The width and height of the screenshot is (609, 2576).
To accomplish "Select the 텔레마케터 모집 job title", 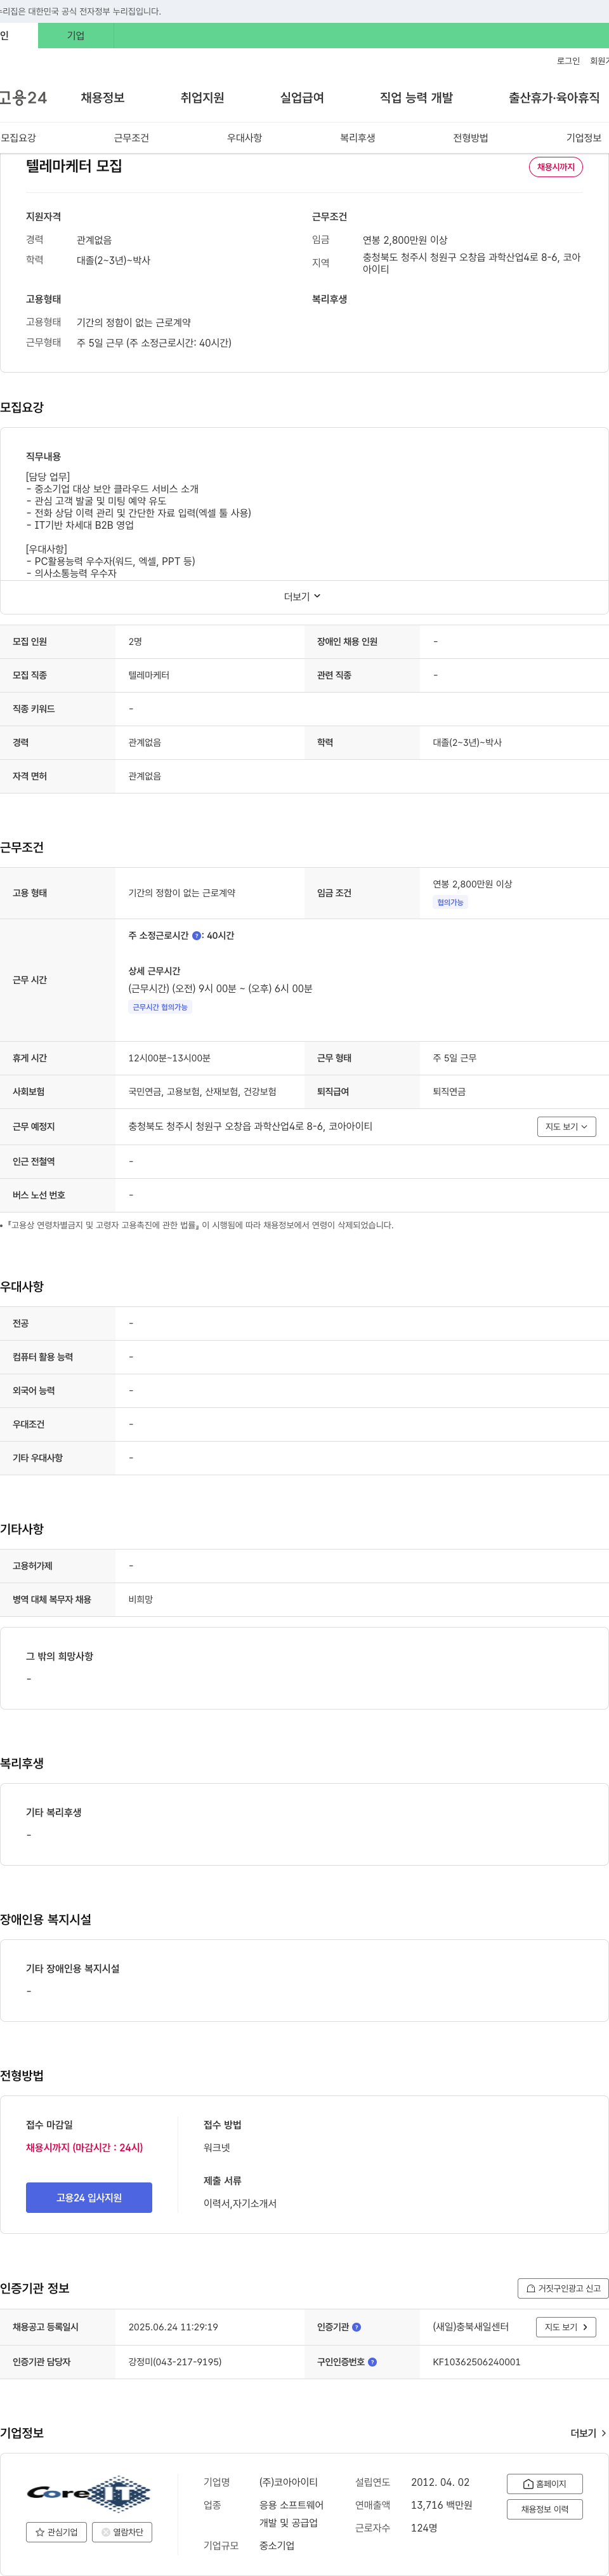I will [74, 166].
